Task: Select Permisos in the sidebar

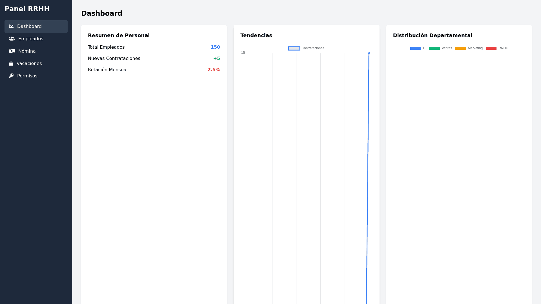Action: (x=27, y=76)
